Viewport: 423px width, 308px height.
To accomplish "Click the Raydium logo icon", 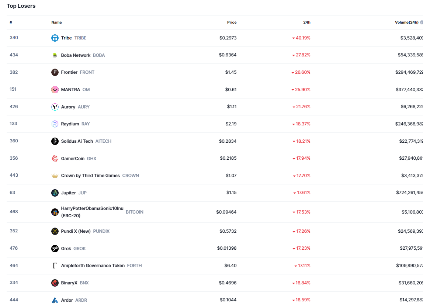I will (55, 124).
